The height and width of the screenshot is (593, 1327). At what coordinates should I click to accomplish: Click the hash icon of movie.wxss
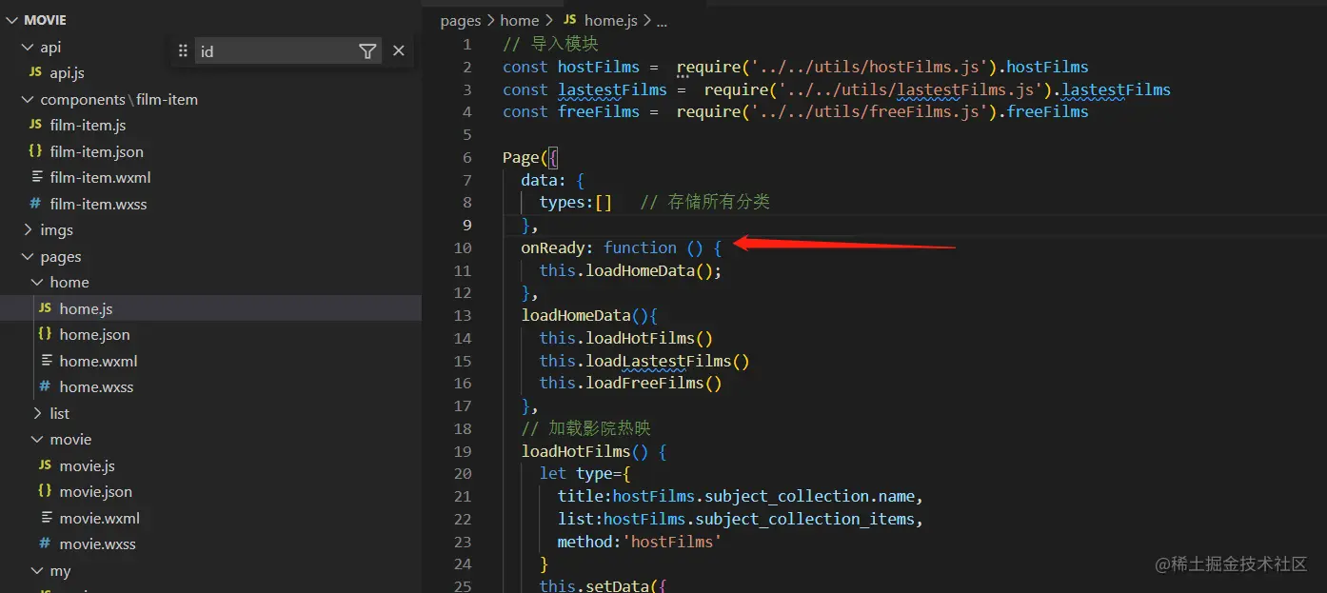pos(45,544)
